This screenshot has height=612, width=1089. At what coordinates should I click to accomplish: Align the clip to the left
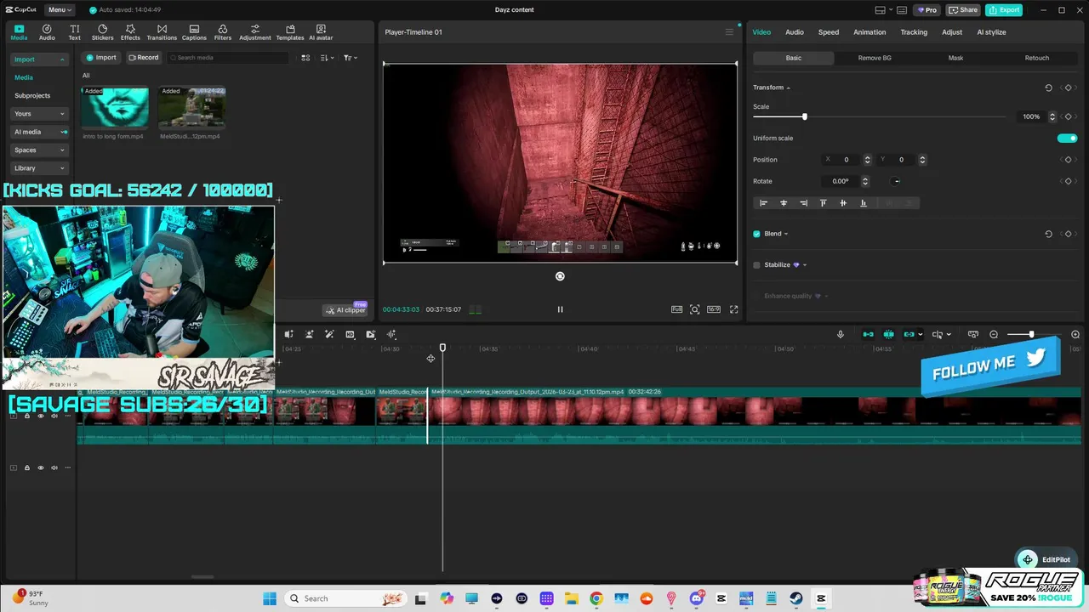tap(763, 203)
